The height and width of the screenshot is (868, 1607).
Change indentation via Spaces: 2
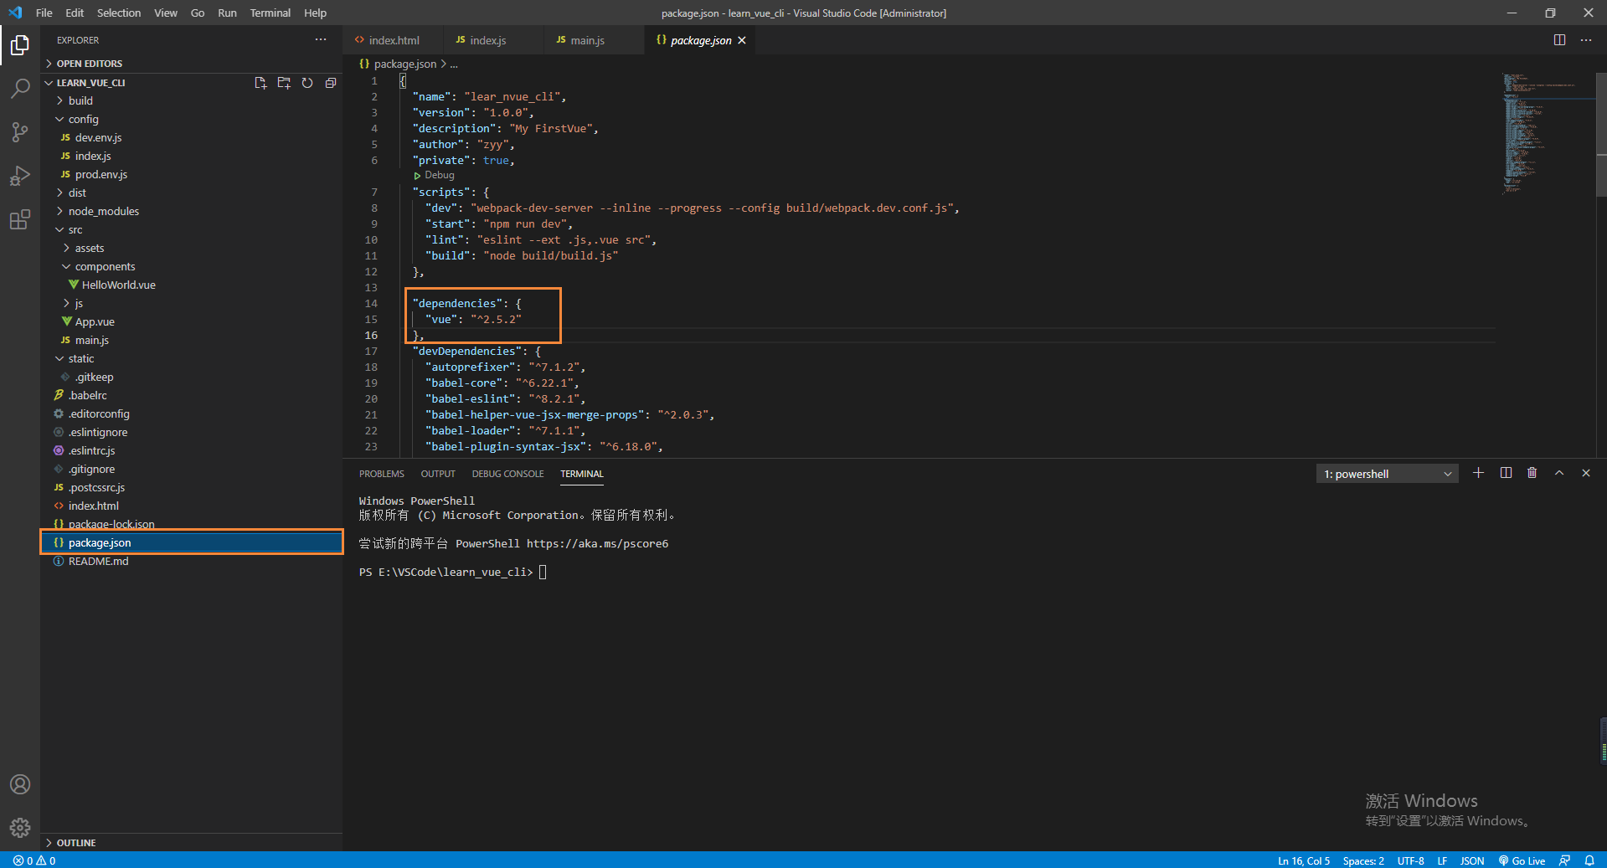[x=1362, y=860]
